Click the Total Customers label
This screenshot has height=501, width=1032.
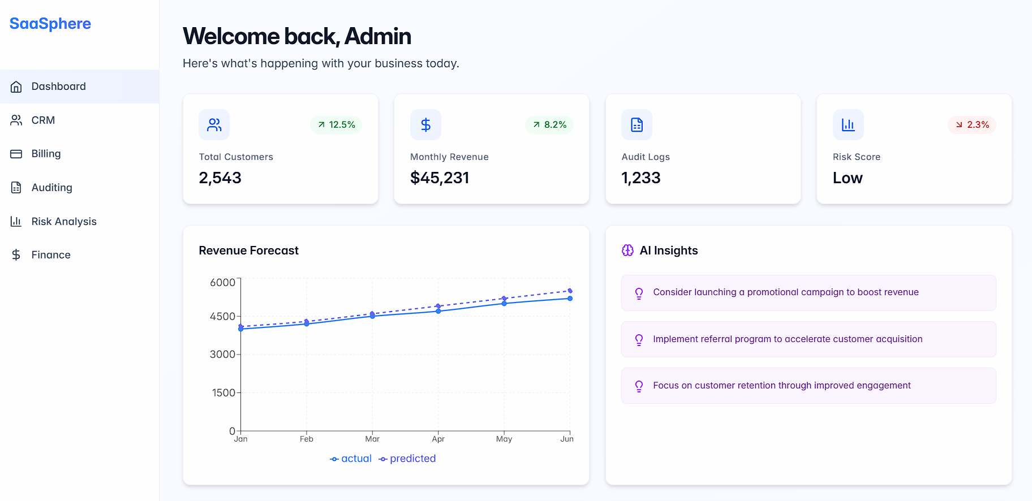point(236,157)
